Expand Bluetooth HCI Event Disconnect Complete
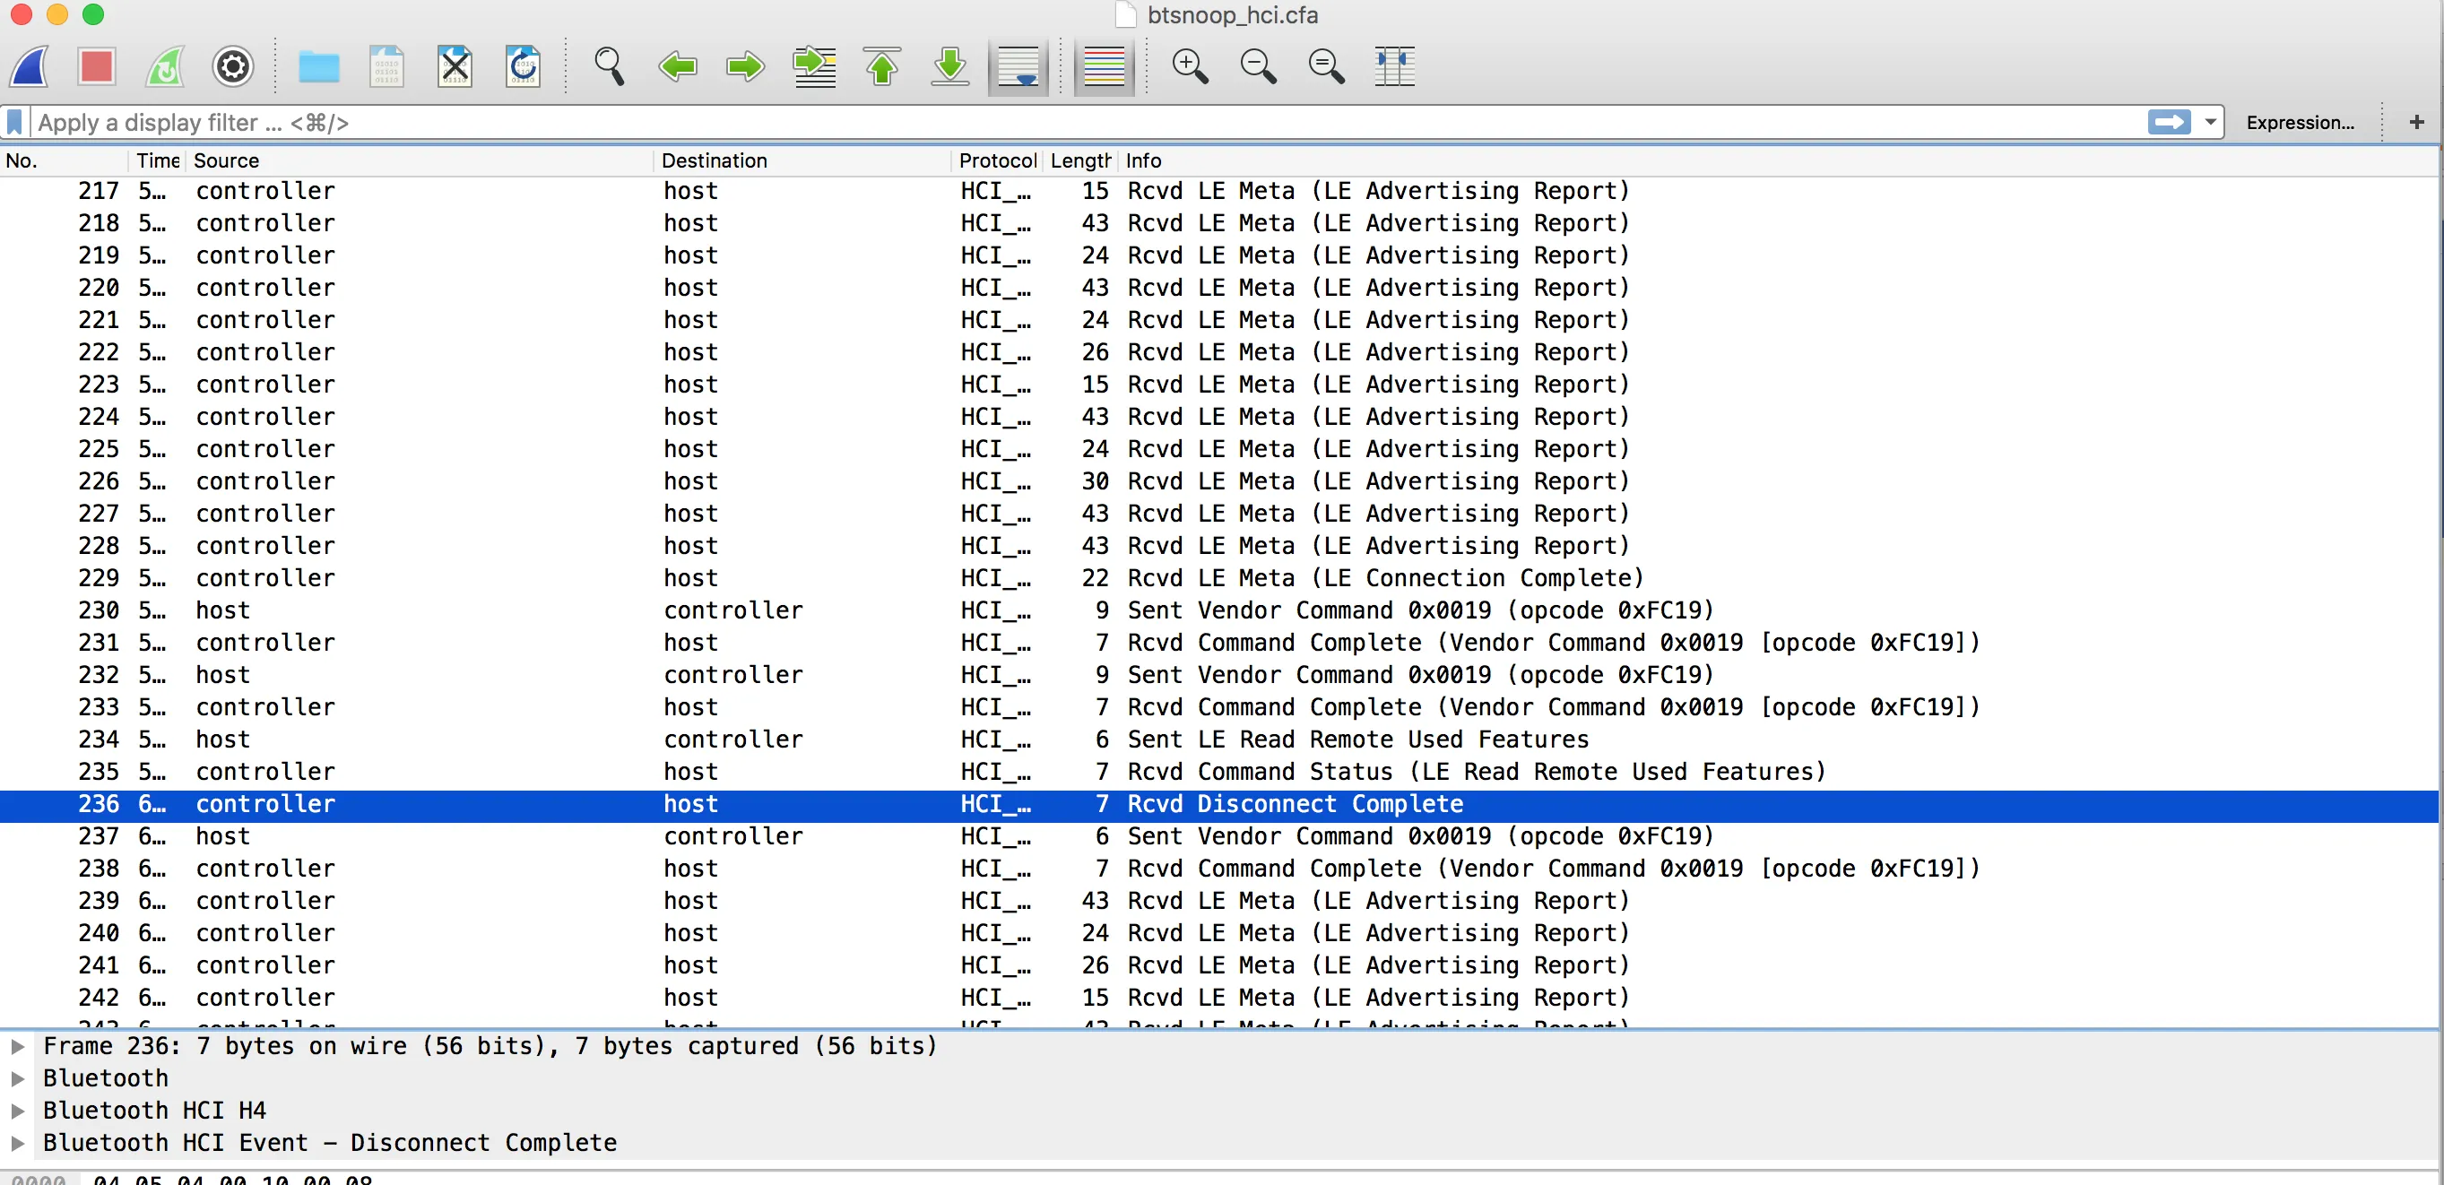This screenshot has height=1185, width=2444. tap(17, 1142)
